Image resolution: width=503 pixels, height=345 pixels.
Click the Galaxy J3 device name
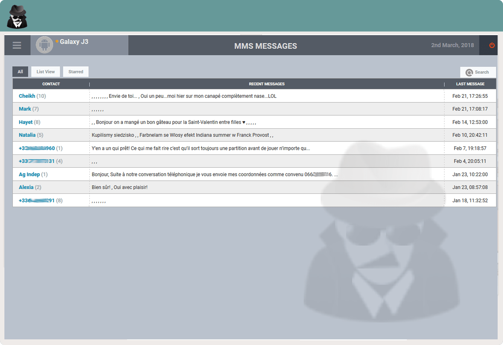74,42
